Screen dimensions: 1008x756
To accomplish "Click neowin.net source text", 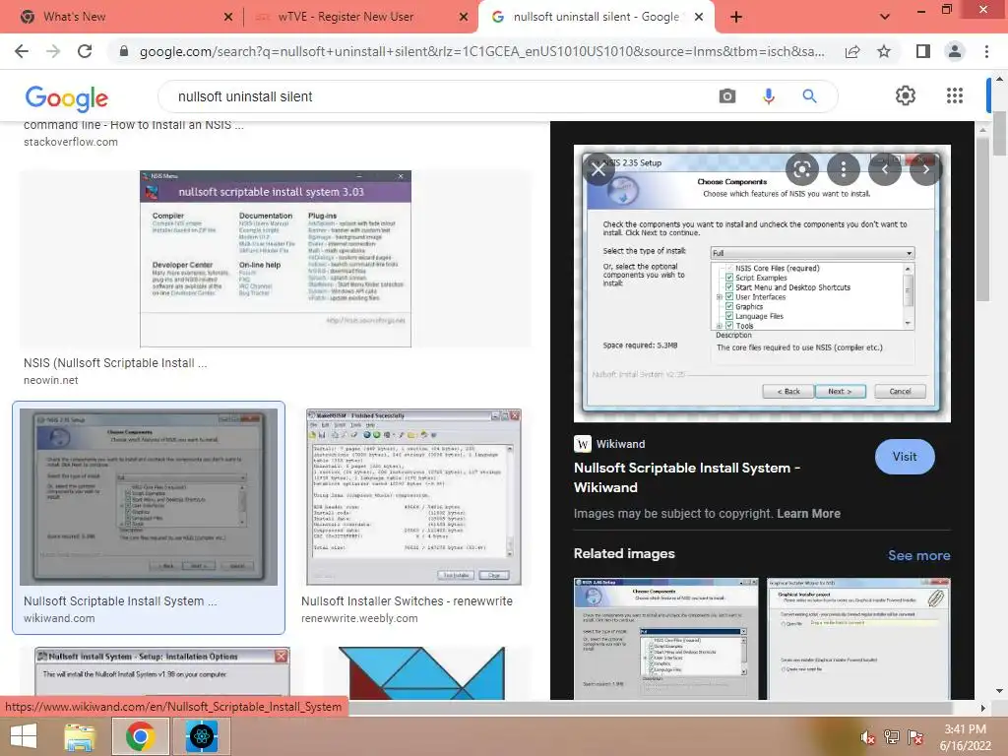I will click(51, 381).
